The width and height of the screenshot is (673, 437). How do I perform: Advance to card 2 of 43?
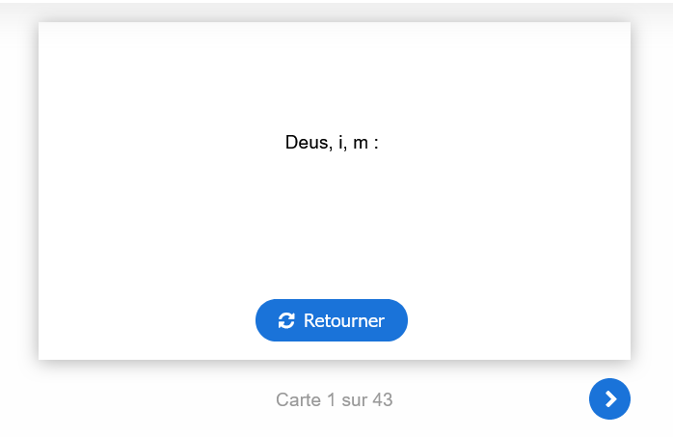coord(609,399)
